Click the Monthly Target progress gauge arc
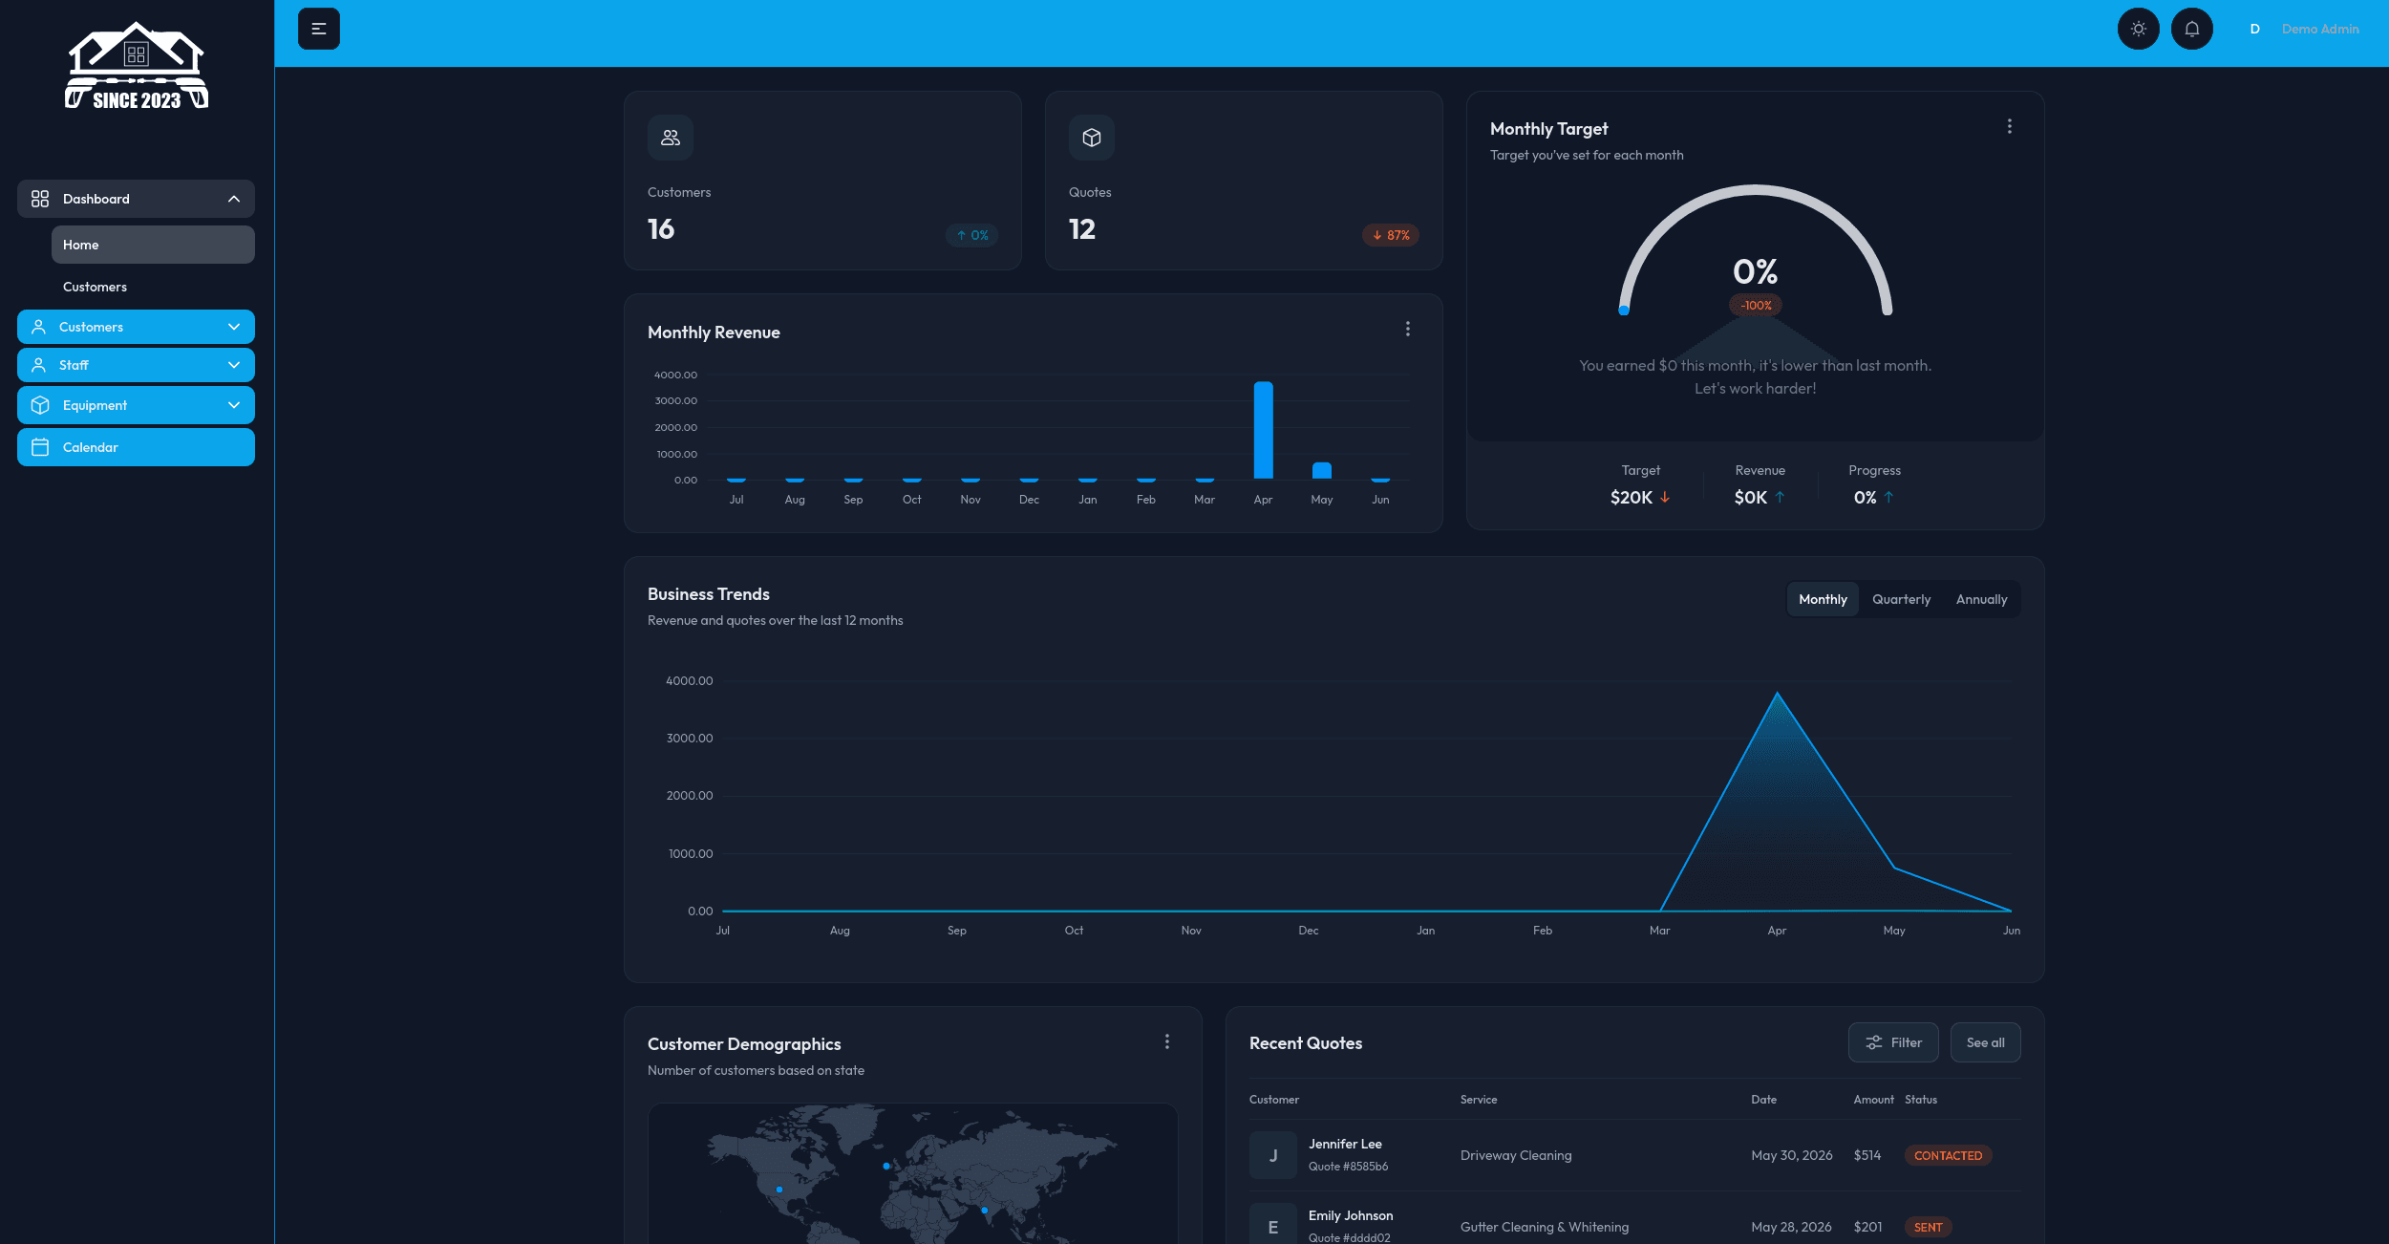This screenshot has height=1244, width=2389. point(1756,191)
